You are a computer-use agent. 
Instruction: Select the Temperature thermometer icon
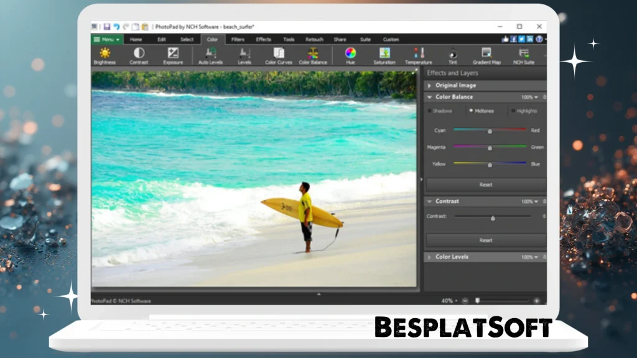(419, 53)
